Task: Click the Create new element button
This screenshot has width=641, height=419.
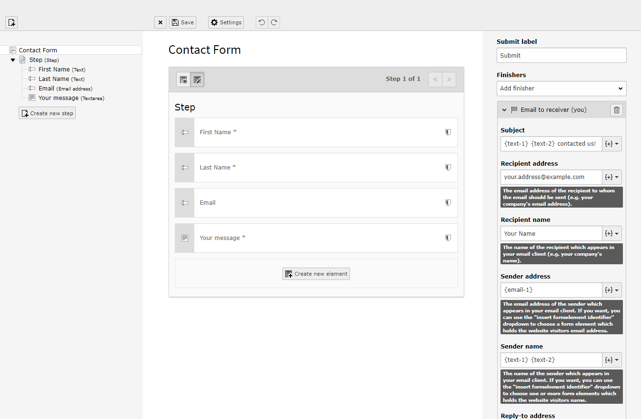Action: (316, 274)
